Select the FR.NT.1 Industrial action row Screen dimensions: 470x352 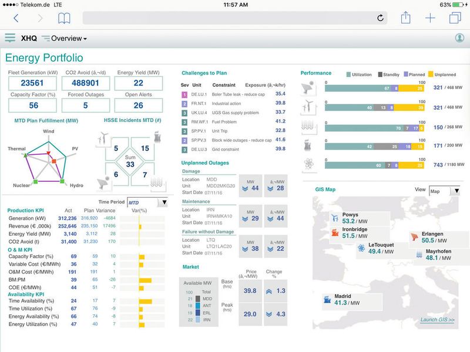tap(233, 104)
